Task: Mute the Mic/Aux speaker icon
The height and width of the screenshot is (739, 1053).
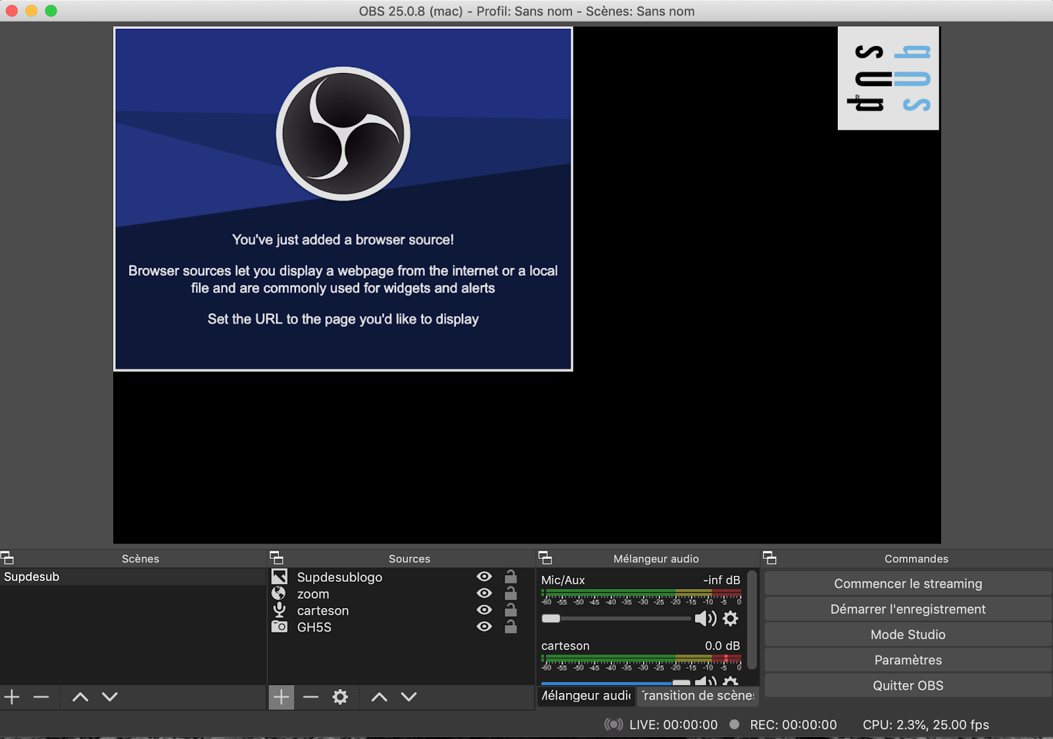Action: point(704,619)
